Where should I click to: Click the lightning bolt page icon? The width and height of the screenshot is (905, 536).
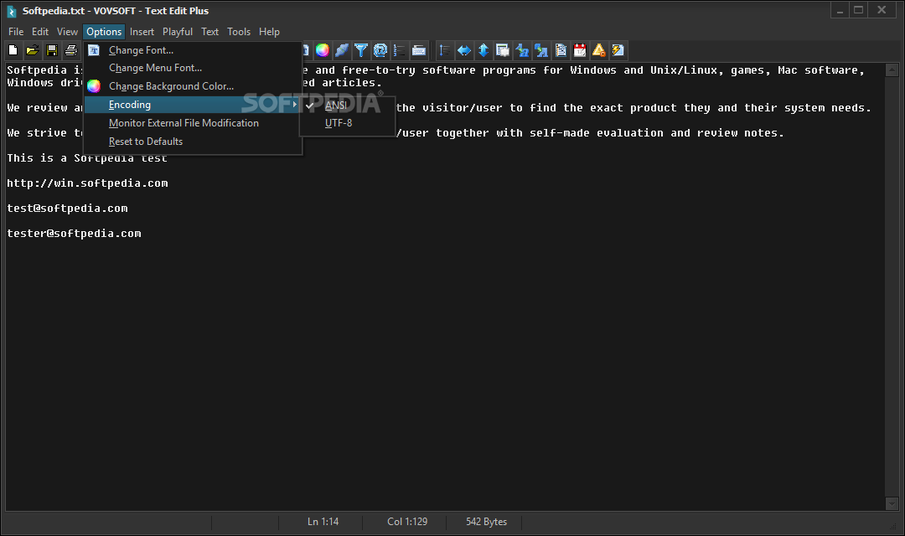tap(618, 51)
